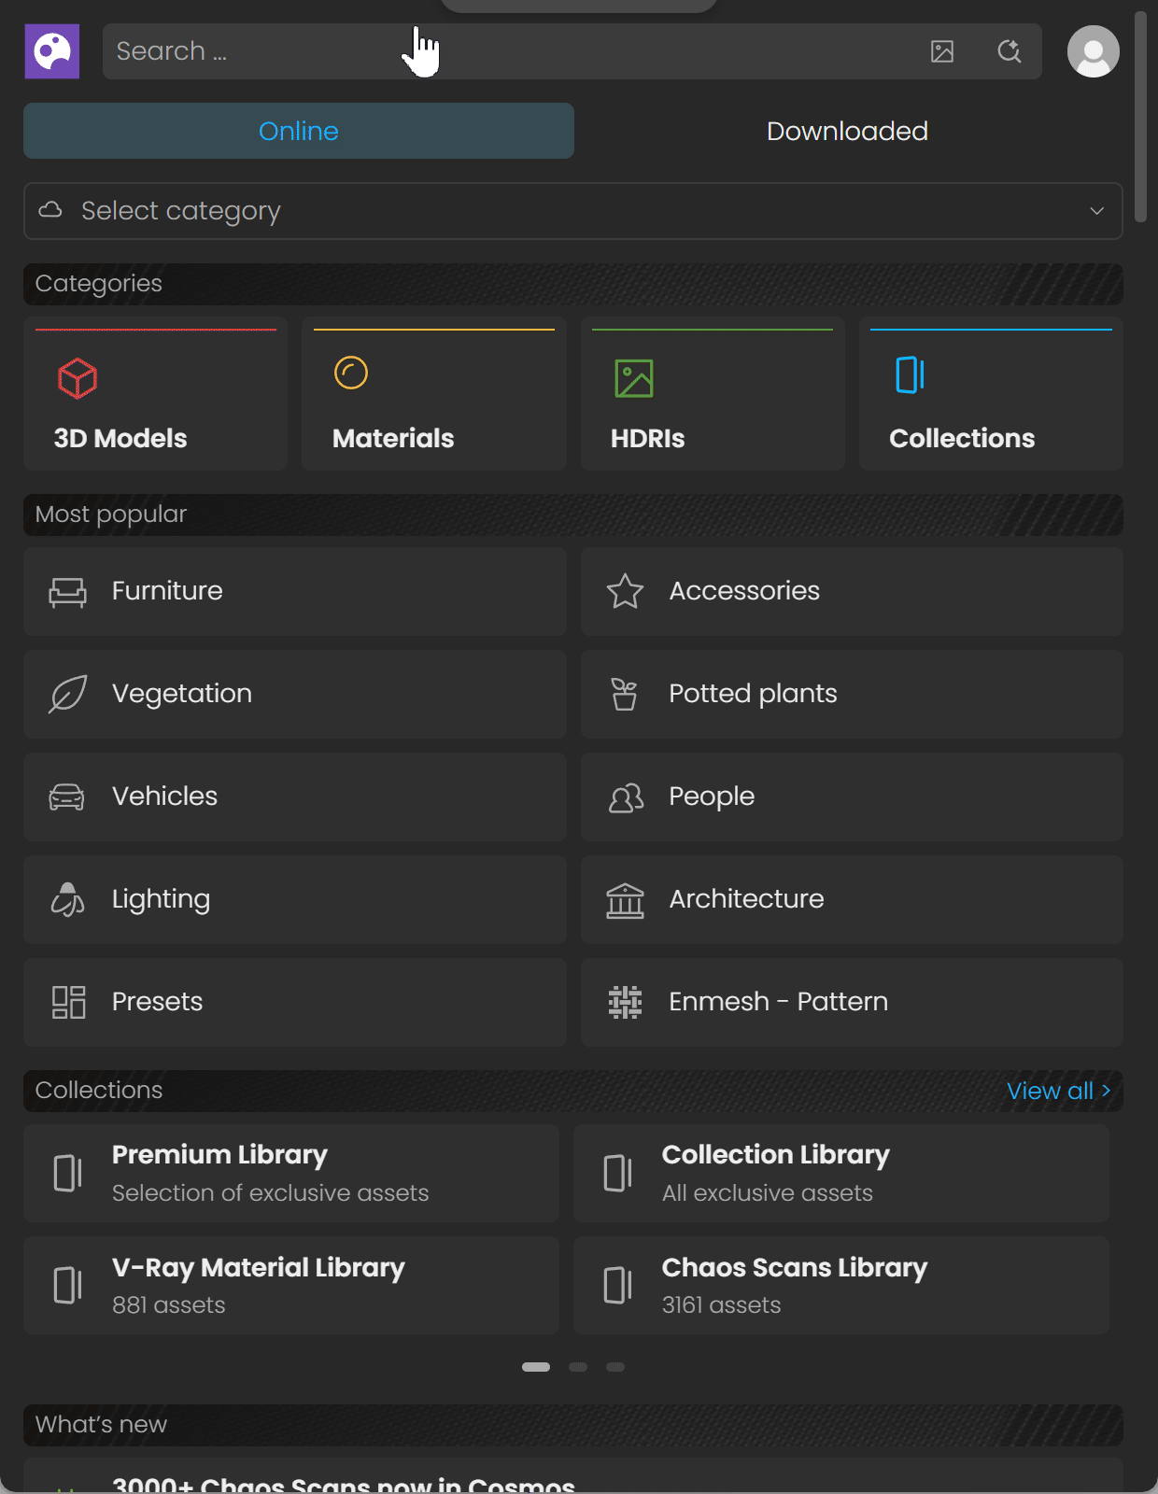Click the refresh search icon
This screenshot has height=1494, width=1158.
click(1009, 51)
